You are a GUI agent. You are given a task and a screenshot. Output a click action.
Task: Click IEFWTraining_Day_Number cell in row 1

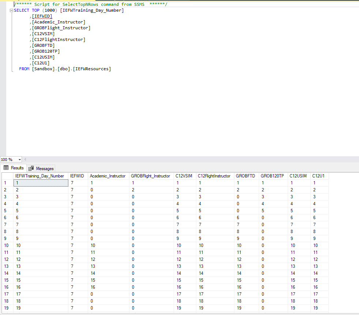pyautogui.click(x=41, y=183)
